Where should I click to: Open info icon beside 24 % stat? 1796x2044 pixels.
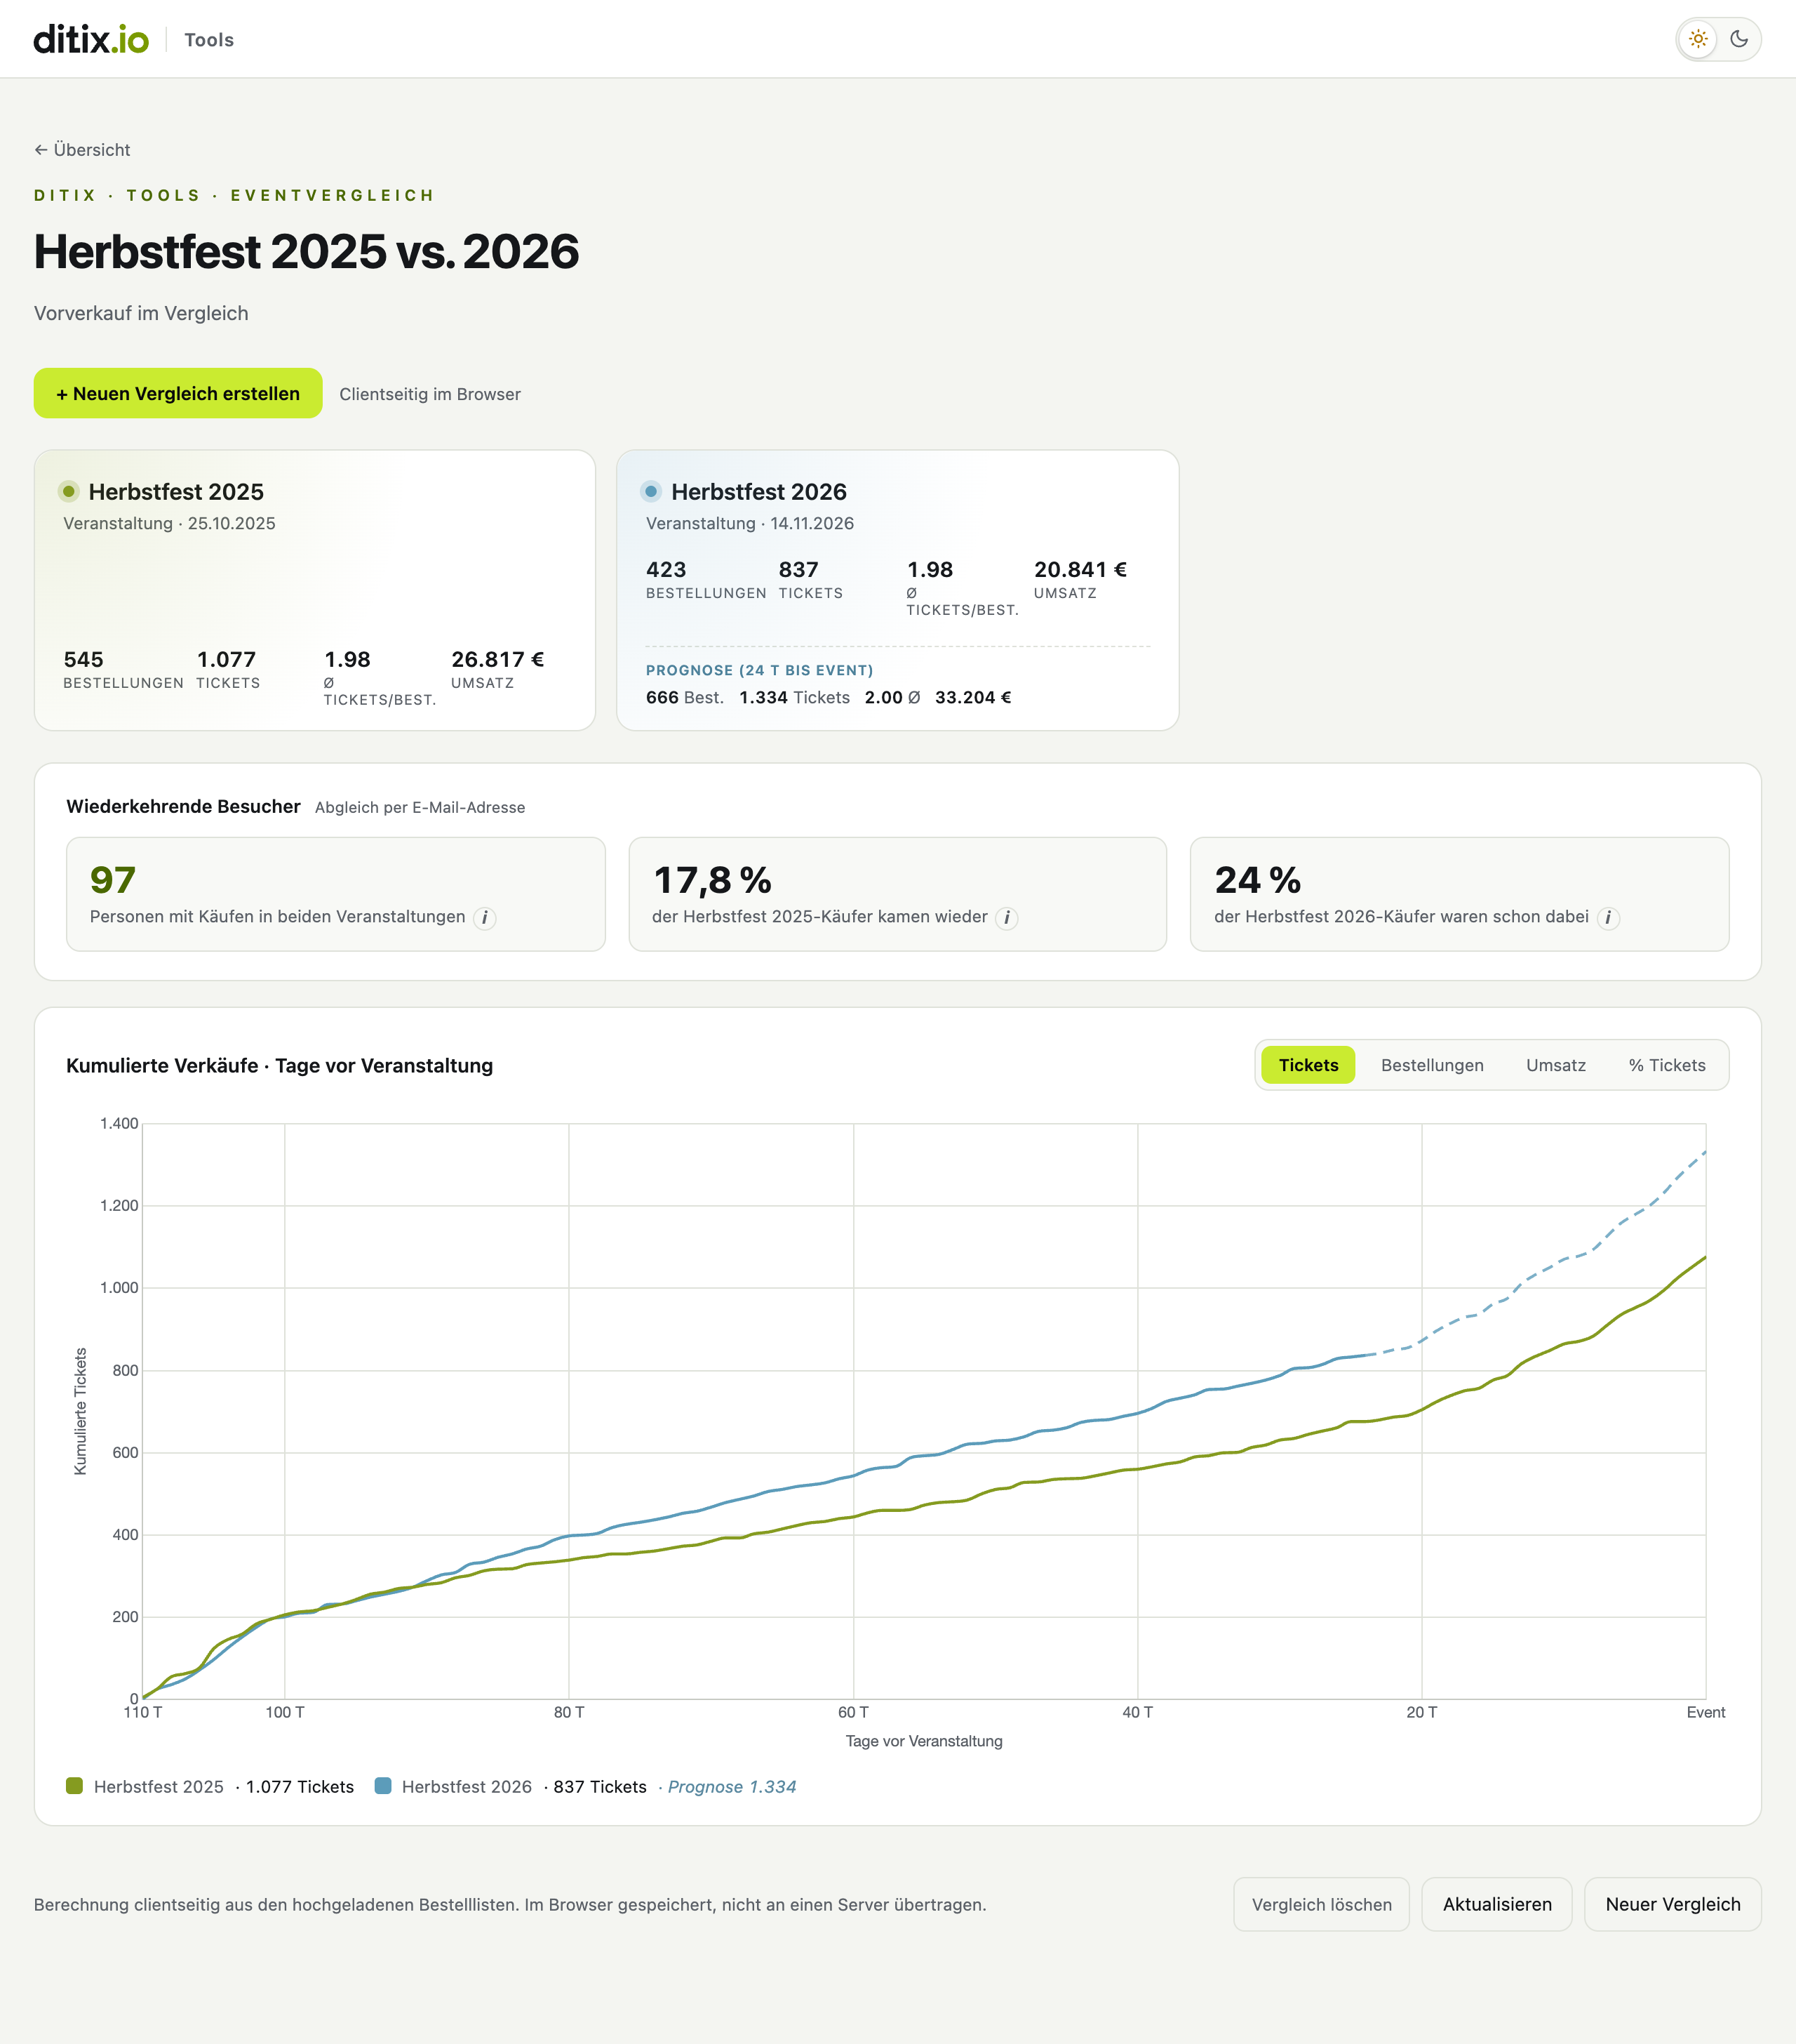pyautogui.click(x=1607, y=918)
